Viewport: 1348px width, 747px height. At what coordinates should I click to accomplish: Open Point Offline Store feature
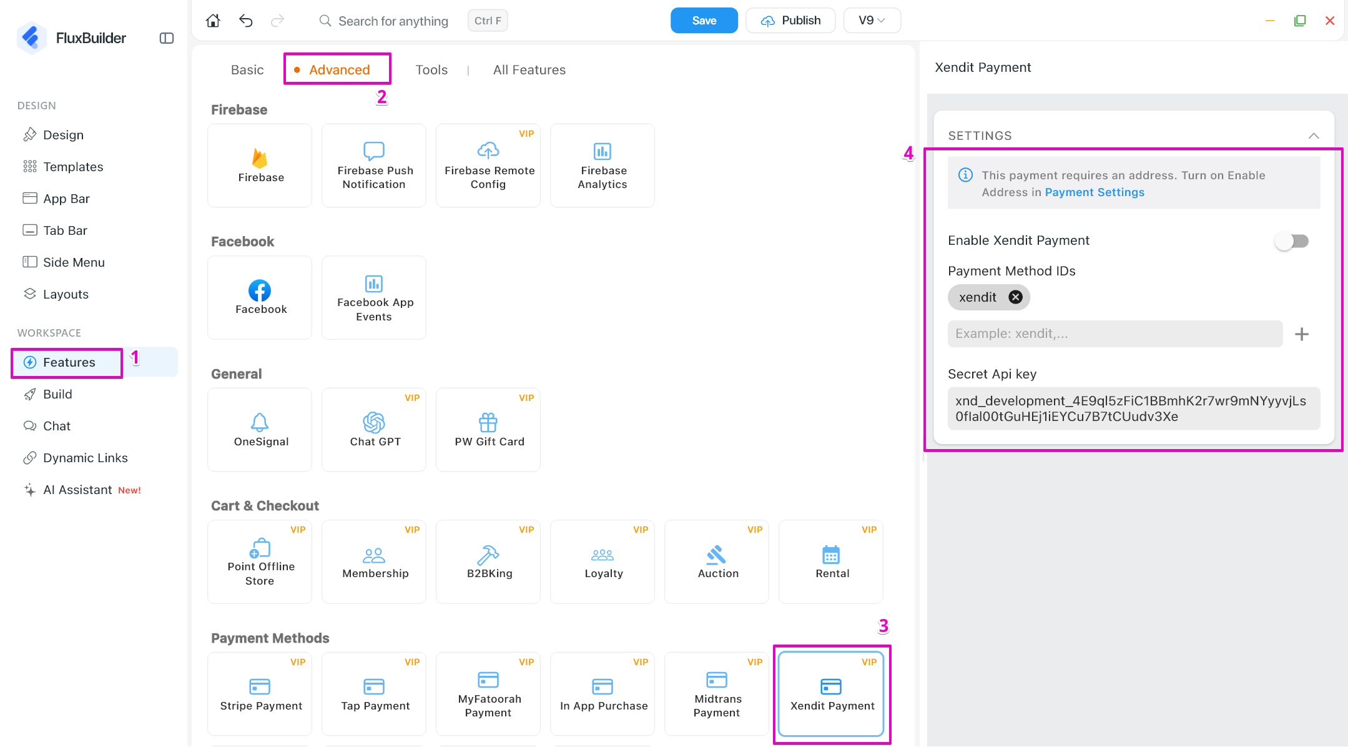coord(260,562)
